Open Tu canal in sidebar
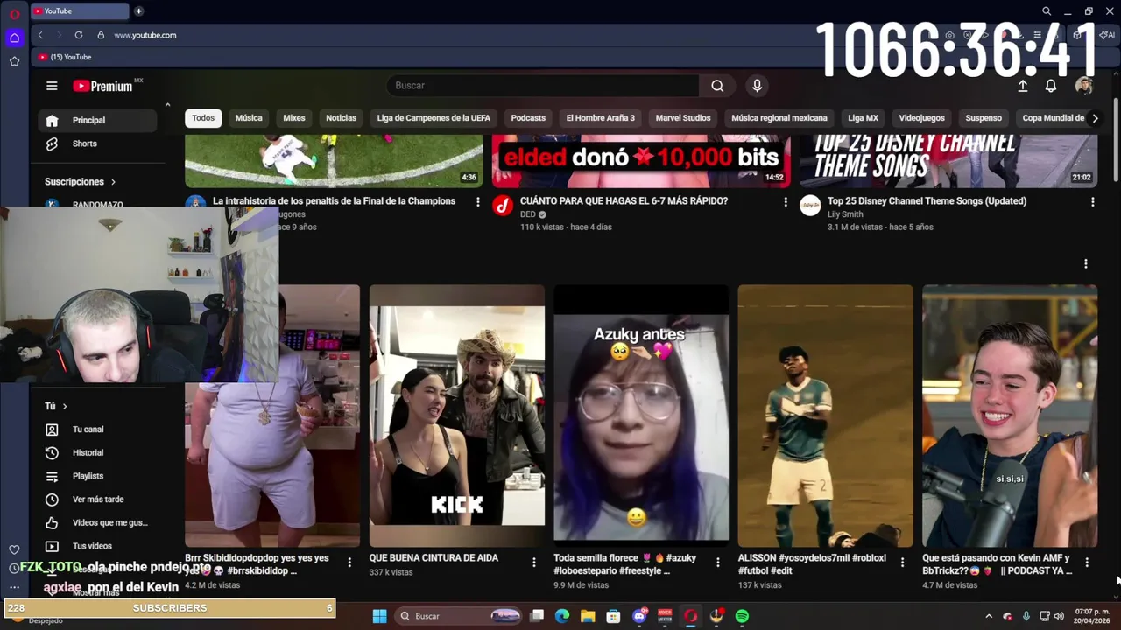The image size is (1121, 630). point(88,430)
